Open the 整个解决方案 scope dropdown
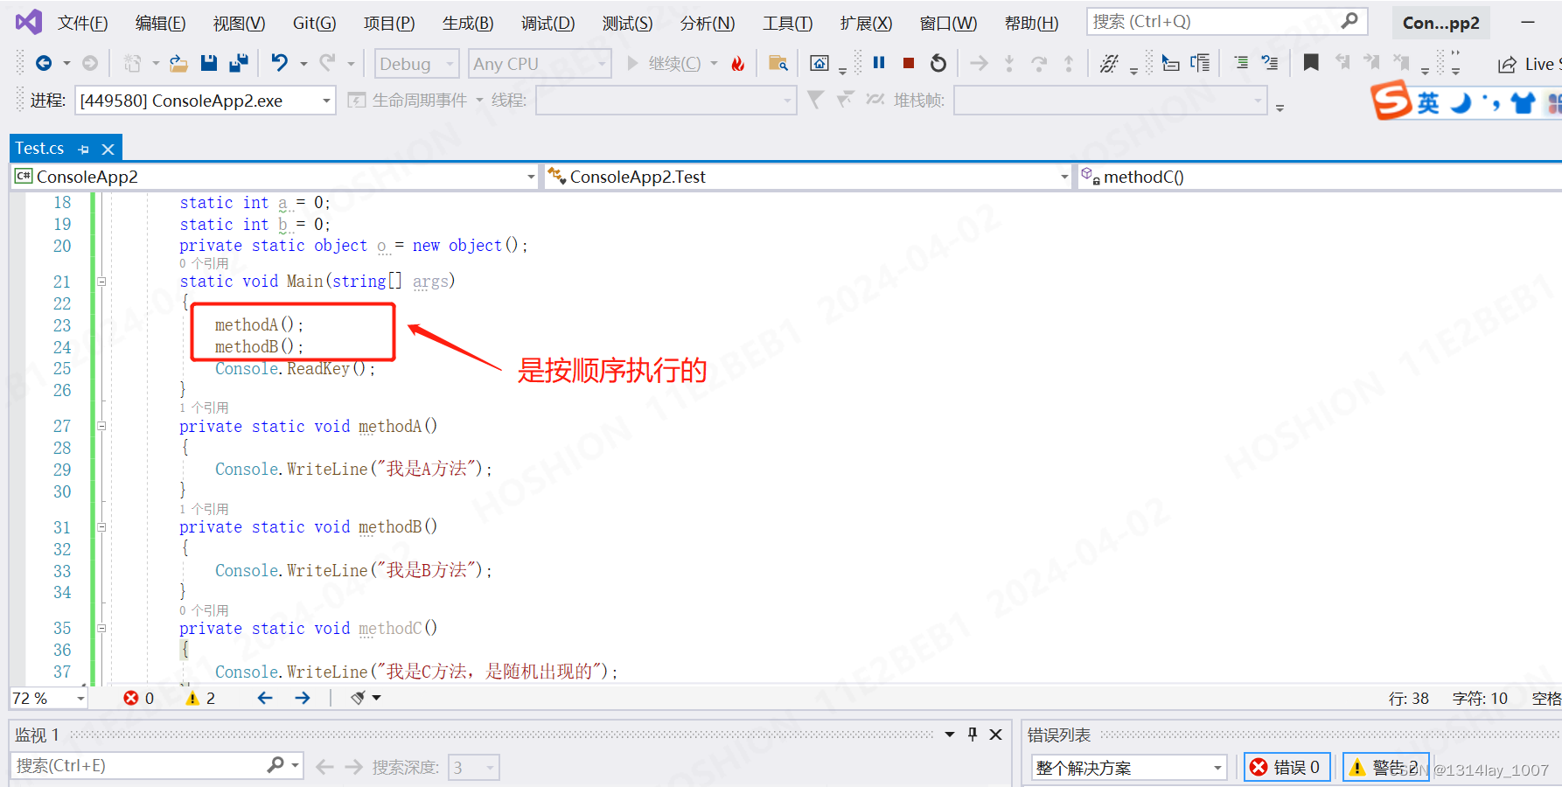1562x787 pixels. pyautogui.click(x=1129, y=768)
